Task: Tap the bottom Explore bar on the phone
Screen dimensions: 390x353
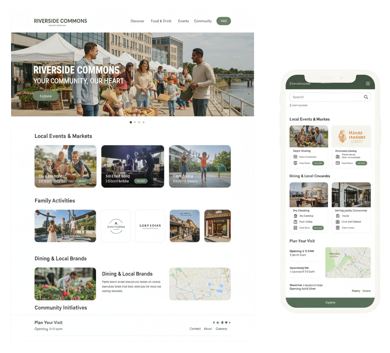Action: click(330, 302)
